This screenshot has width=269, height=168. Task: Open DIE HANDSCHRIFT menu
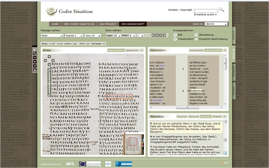click(133, 24)
